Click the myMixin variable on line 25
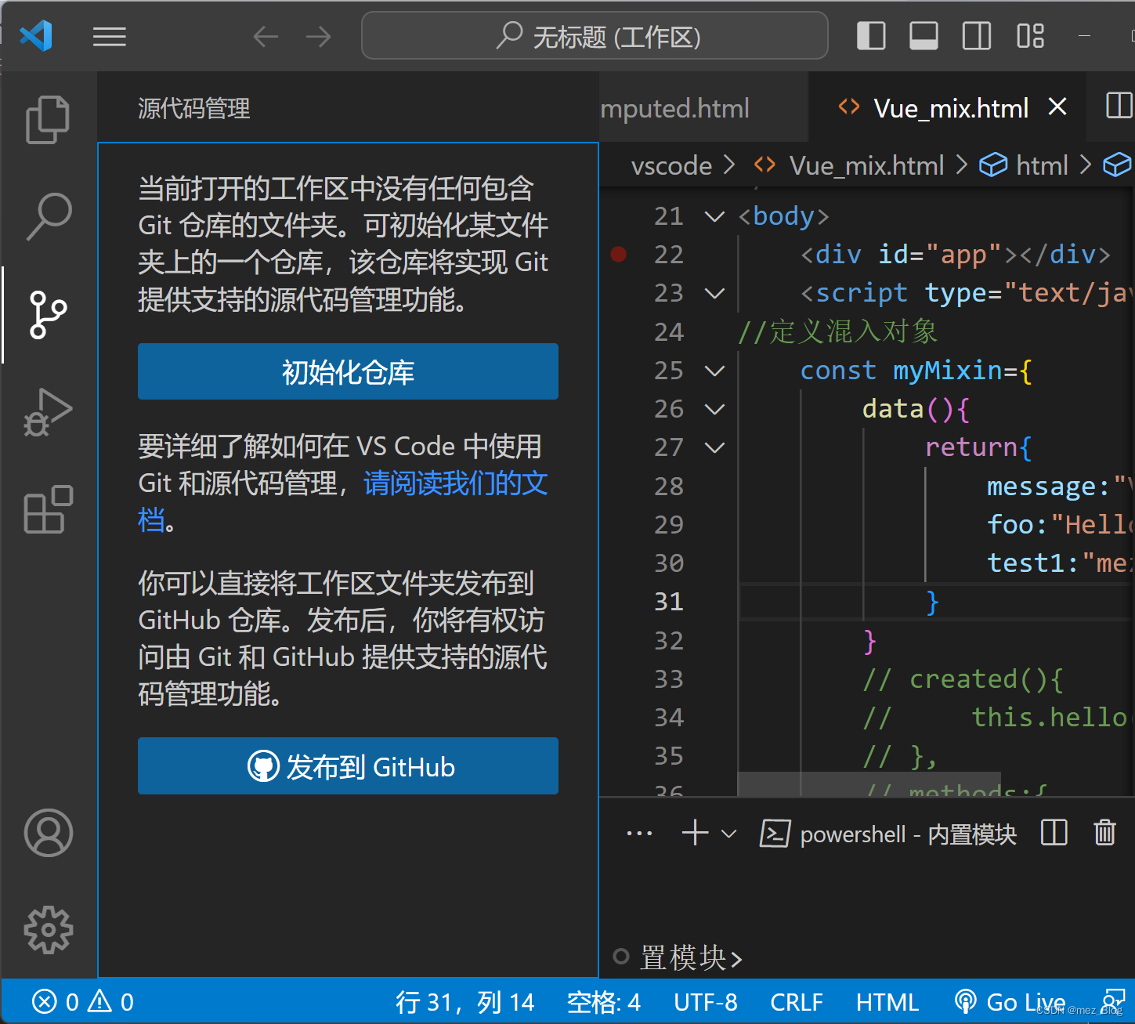The image size is (1135, 1024). (x=948, y=370)
